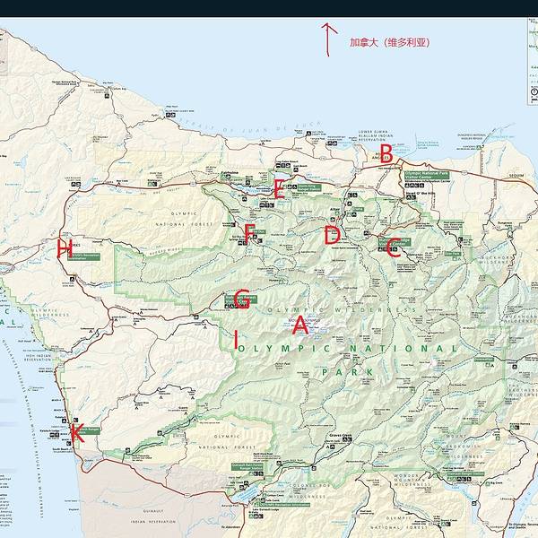Viewport: 538px width, 538px height.
Task: Click red marker E near the lake
Action: 279,188
